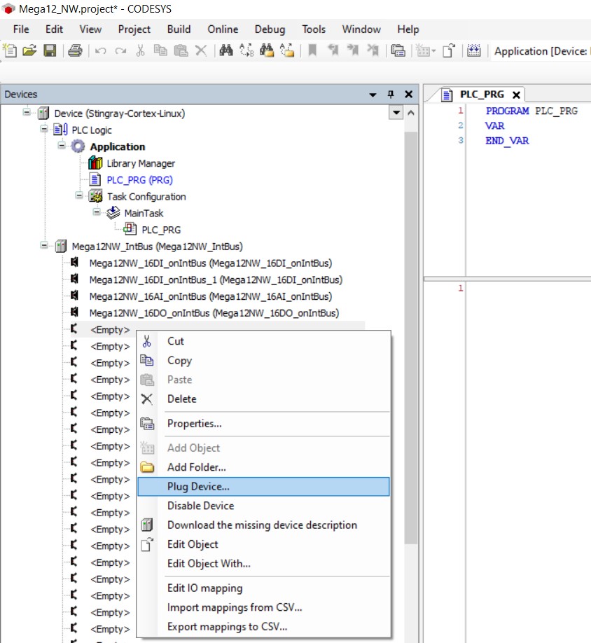The width and height of the screenshot is (591, 643).
Task: Click the Library Manager tree icon
Action: pyautogui.click(x=96, y=163)
